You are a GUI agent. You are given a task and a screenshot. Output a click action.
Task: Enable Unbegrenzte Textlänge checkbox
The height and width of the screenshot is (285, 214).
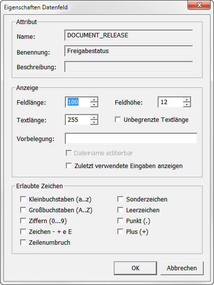click(118, 119)
